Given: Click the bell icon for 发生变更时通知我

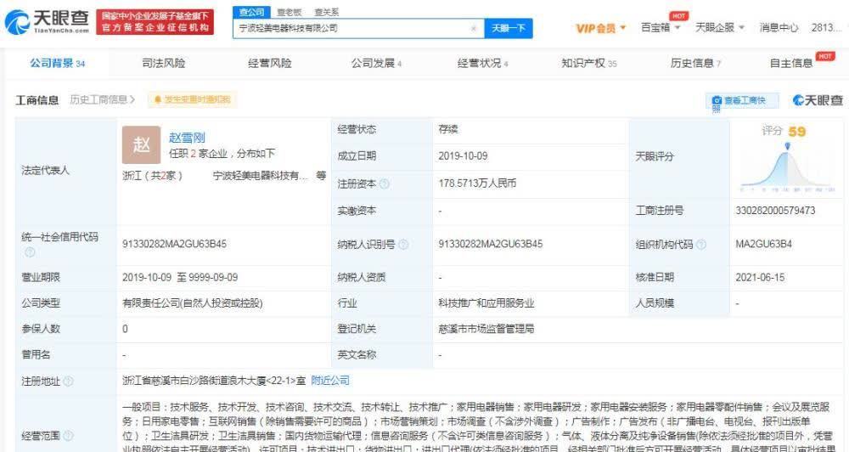Looking at the screenshot, I should (158, 99).
